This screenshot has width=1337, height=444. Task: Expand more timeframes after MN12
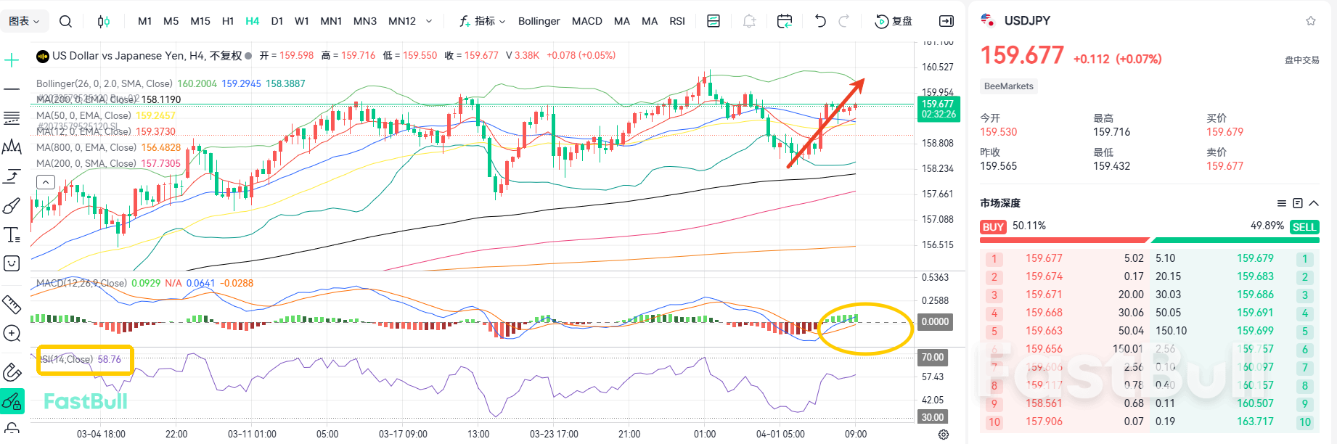[x=429, y=21]
